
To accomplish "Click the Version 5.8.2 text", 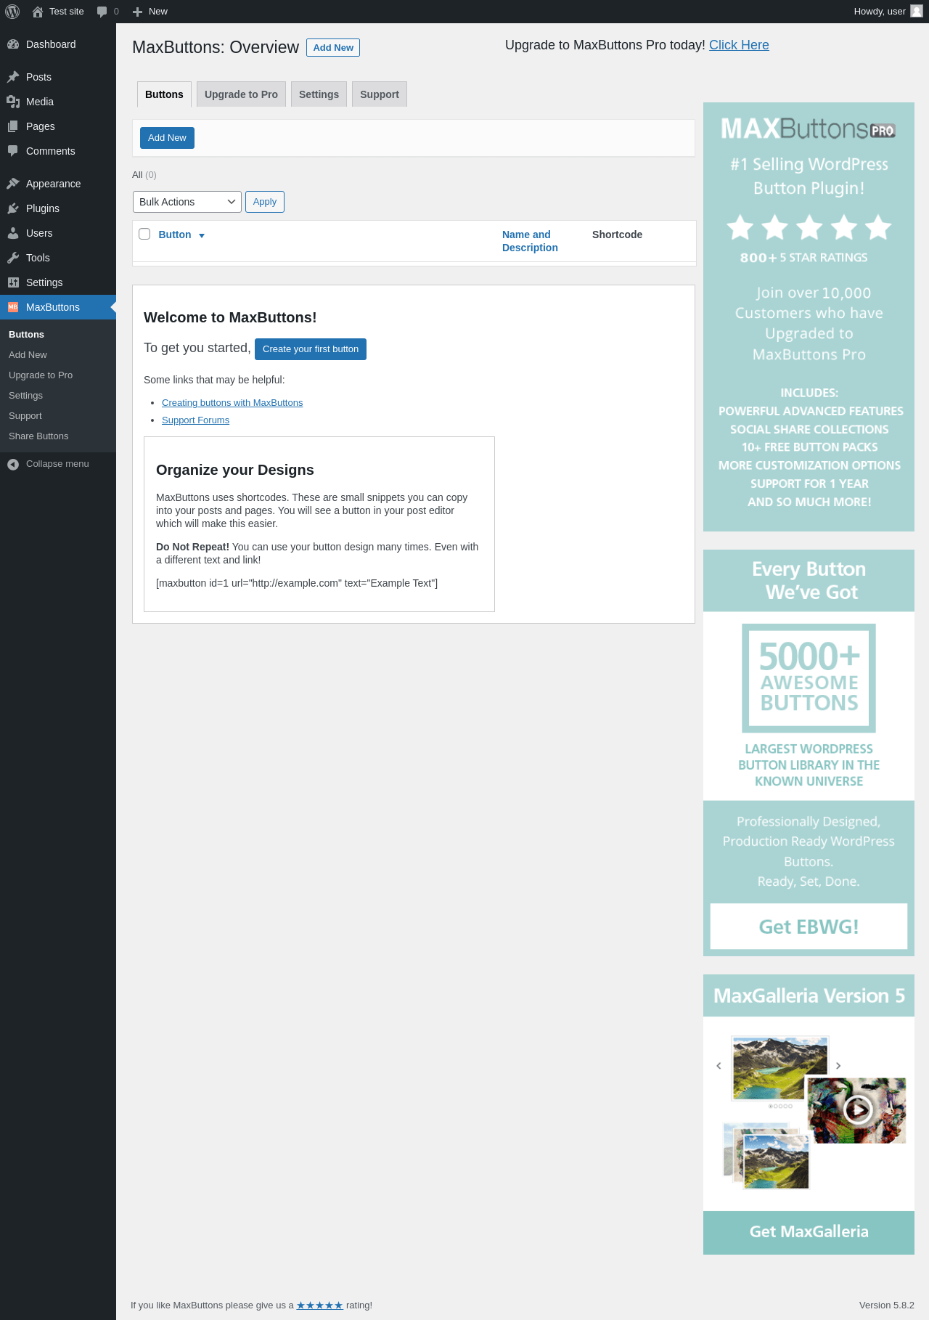I will click(887, 1305).
